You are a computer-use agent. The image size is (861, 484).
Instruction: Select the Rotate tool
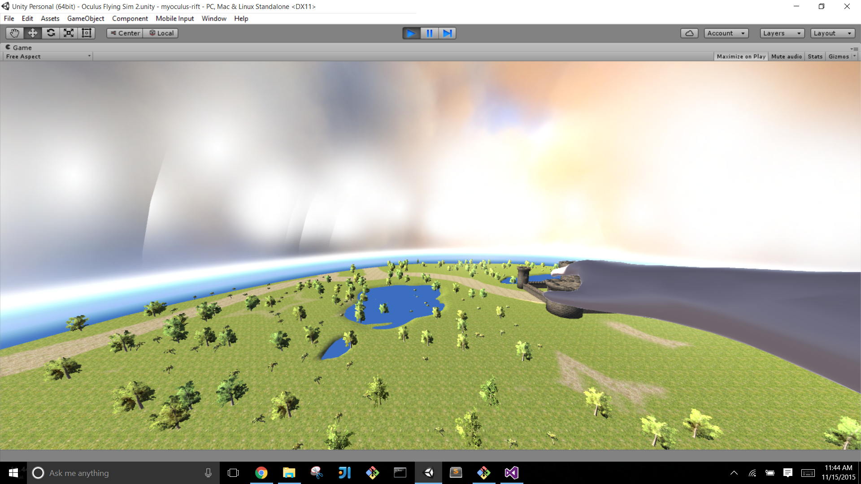(x=51, y=33)
